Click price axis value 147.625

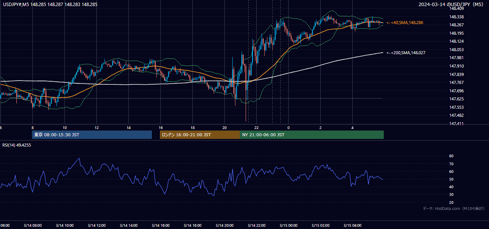pos(456,99)
